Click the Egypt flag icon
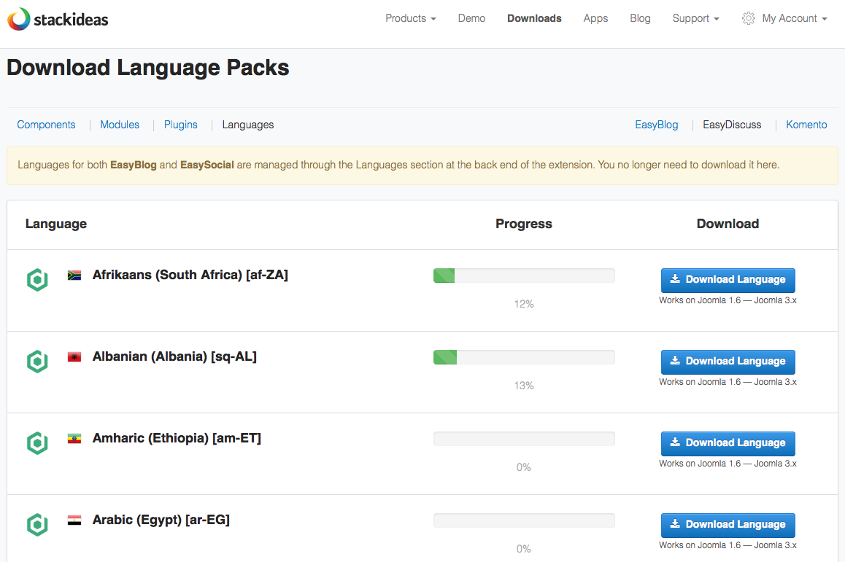 click(74, 520)
